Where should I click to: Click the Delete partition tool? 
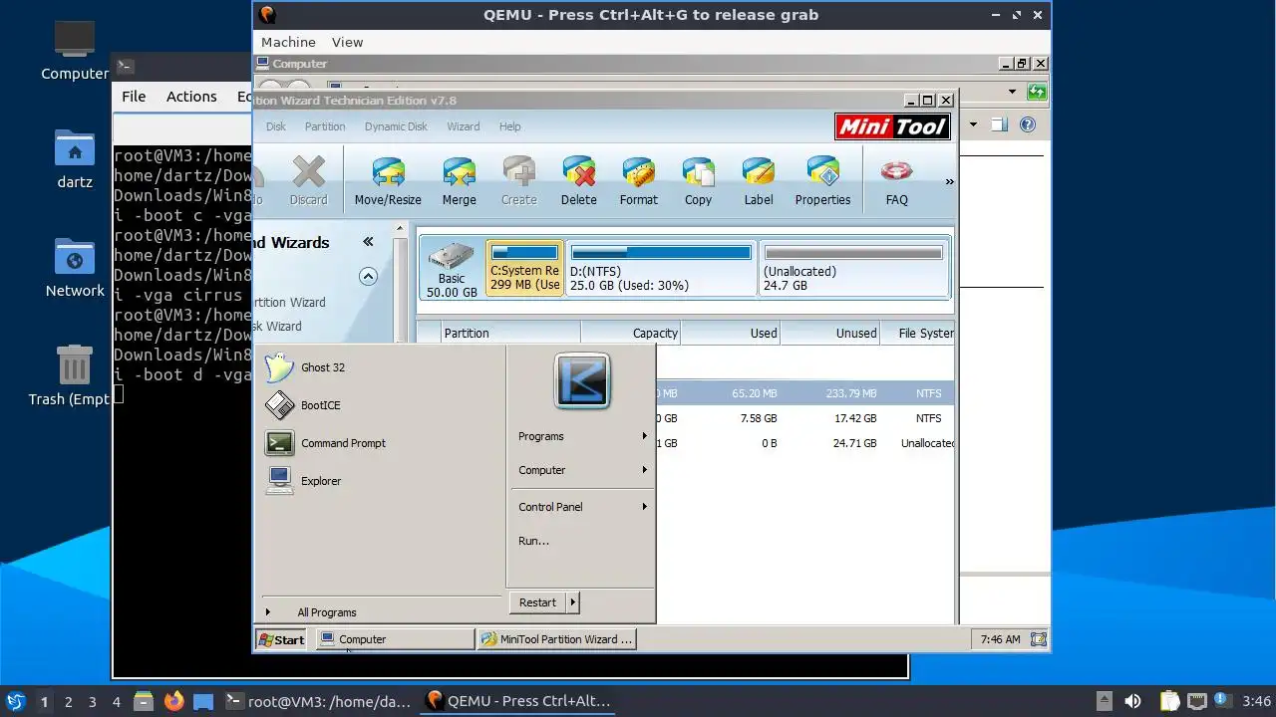(x=578, y=180)
